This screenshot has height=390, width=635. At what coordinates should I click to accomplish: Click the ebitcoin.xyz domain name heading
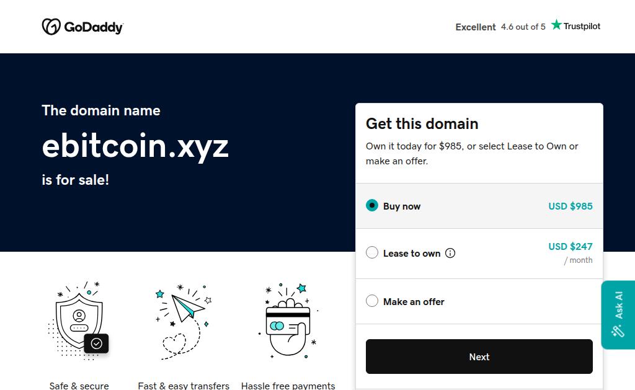point(135,146)
